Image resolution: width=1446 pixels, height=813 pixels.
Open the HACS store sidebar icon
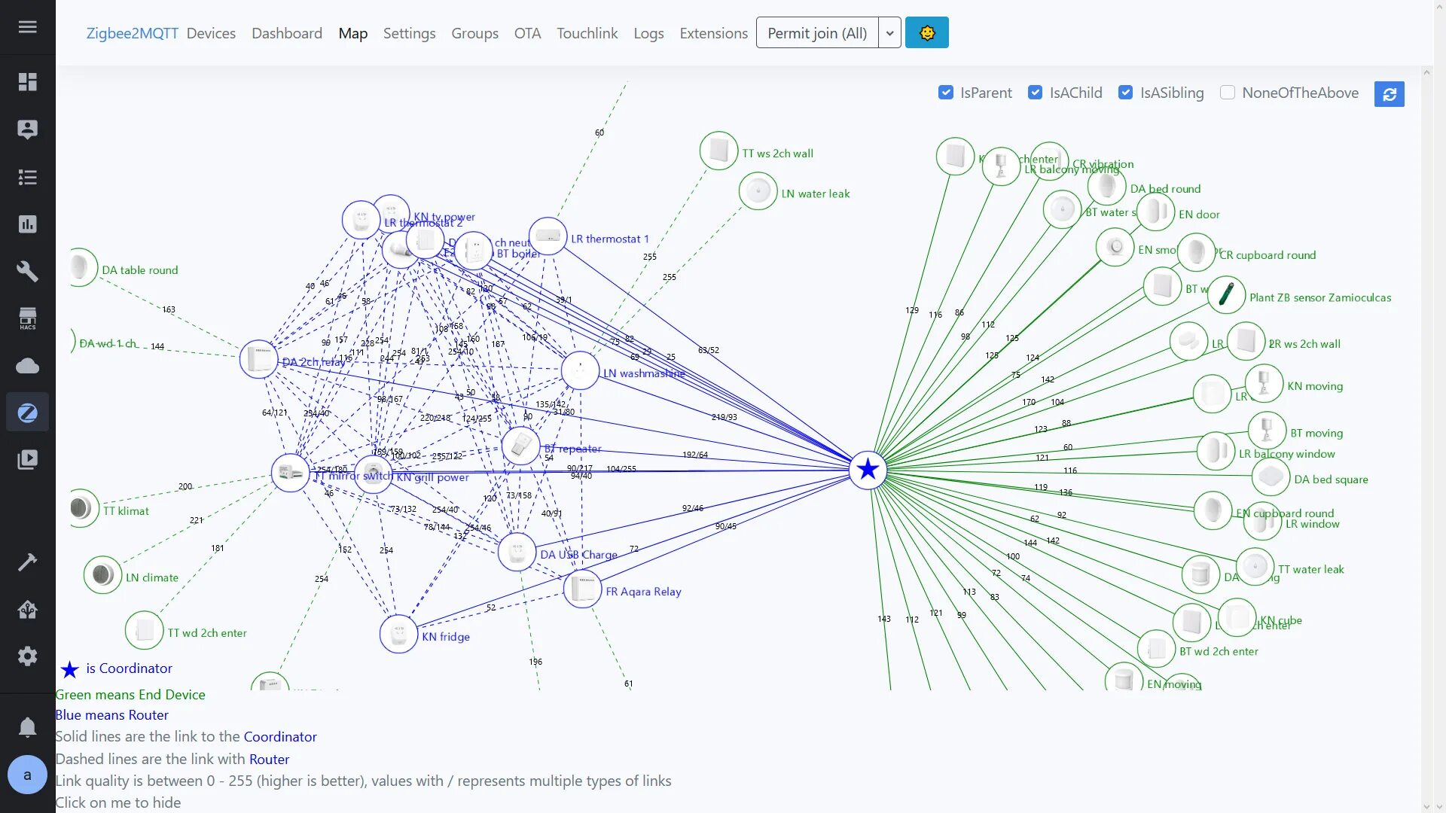pos(27,318)
